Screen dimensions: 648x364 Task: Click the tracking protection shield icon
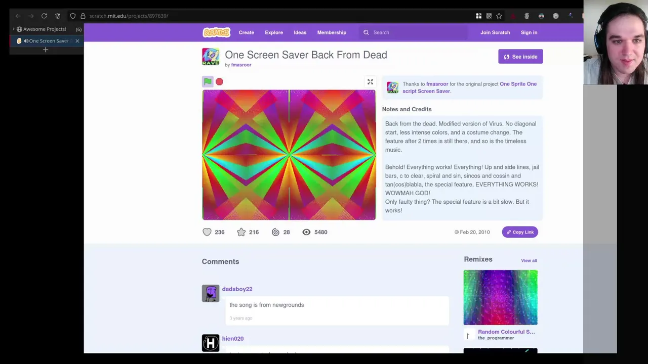pos(72,16)
